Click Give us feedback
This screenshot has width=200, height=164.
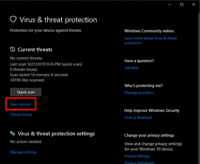coord(138,117)
